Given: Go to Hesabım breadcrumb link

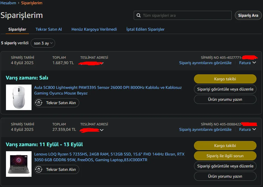Looking at the screenshot, I should 8,3.
